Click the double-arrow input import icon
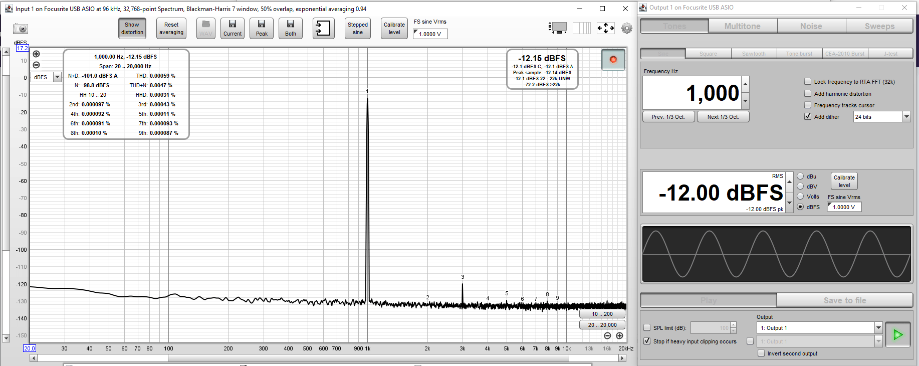The image size is (919, 366). [324, 28]
